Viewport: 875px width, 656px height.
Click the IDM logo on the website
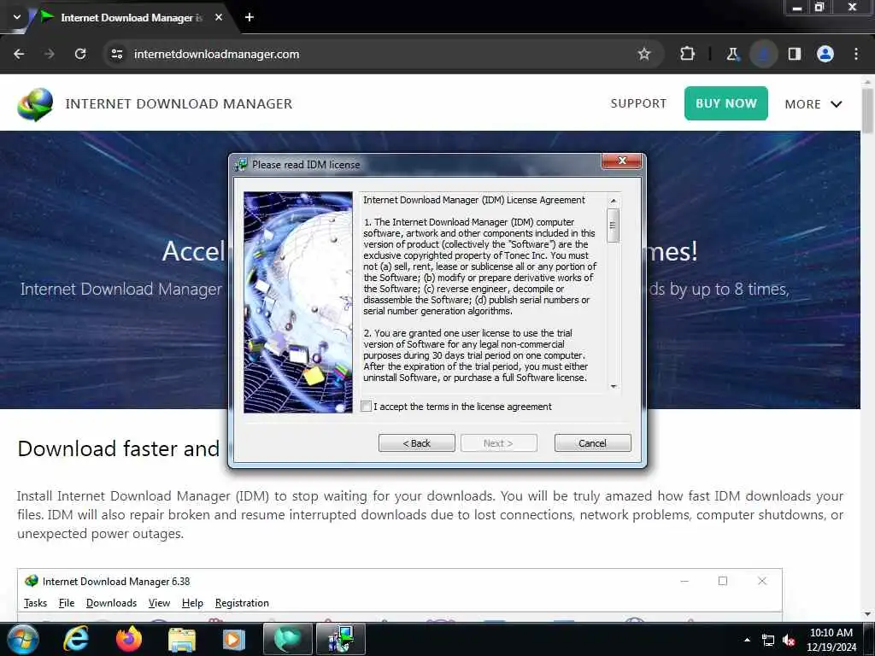(35, 104)
